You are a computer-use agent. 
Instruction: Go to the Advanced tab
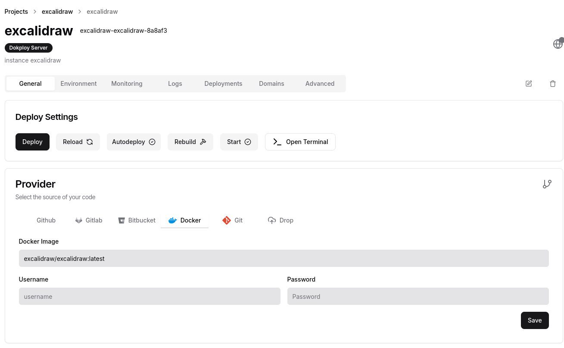tap(320, 84)
